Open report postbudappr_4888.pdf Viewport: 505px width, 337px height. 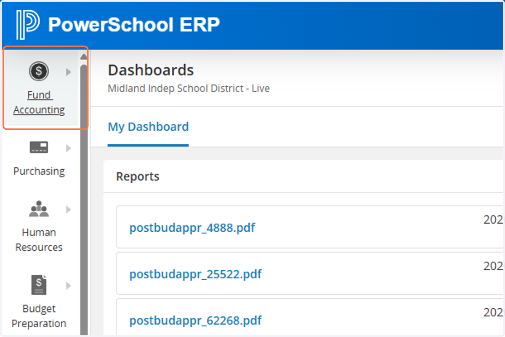point(192,228)
